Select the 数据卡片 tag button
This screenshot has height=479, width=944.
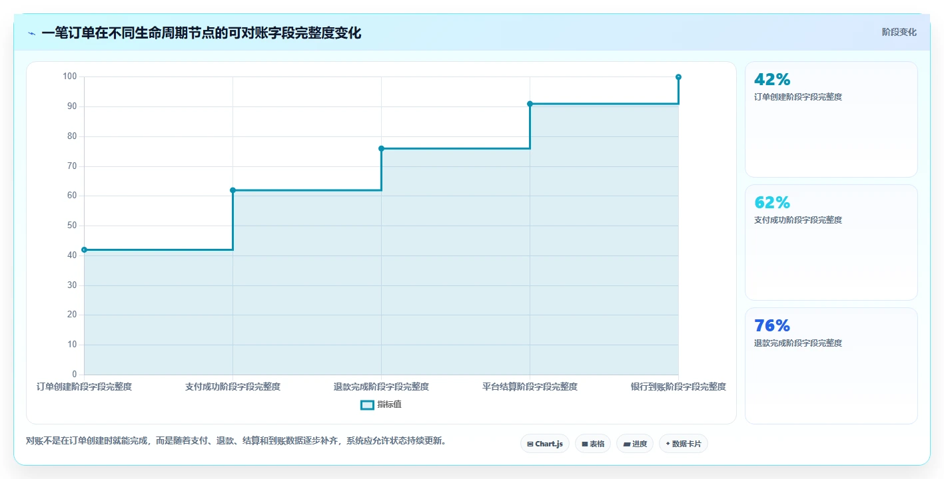point(683,444)
